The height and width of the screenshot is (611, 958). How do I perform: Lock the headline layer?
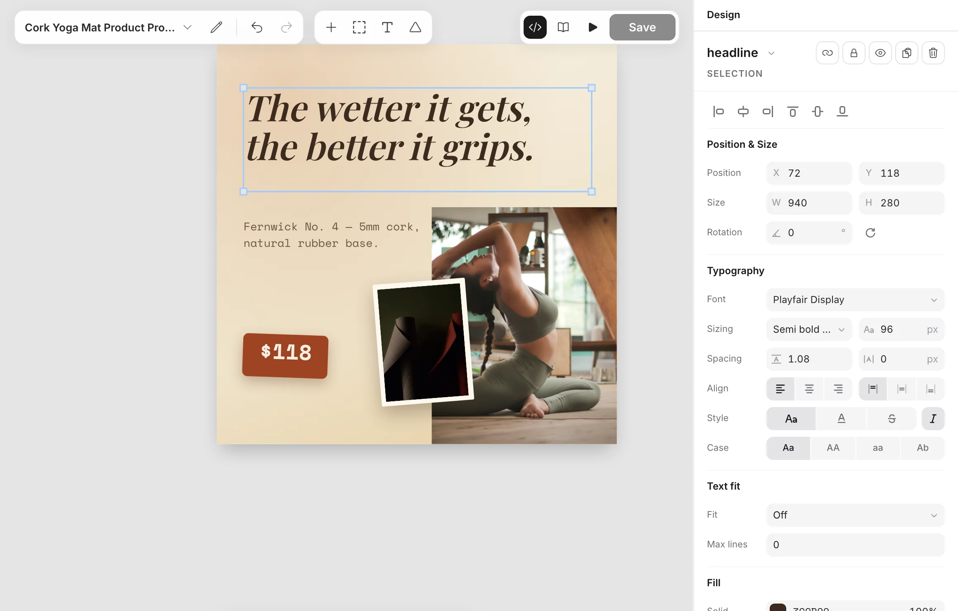854,53
